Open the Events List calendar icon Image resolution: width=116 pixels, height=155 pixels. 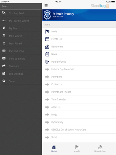pyautogui.click(x=47, y=39)
